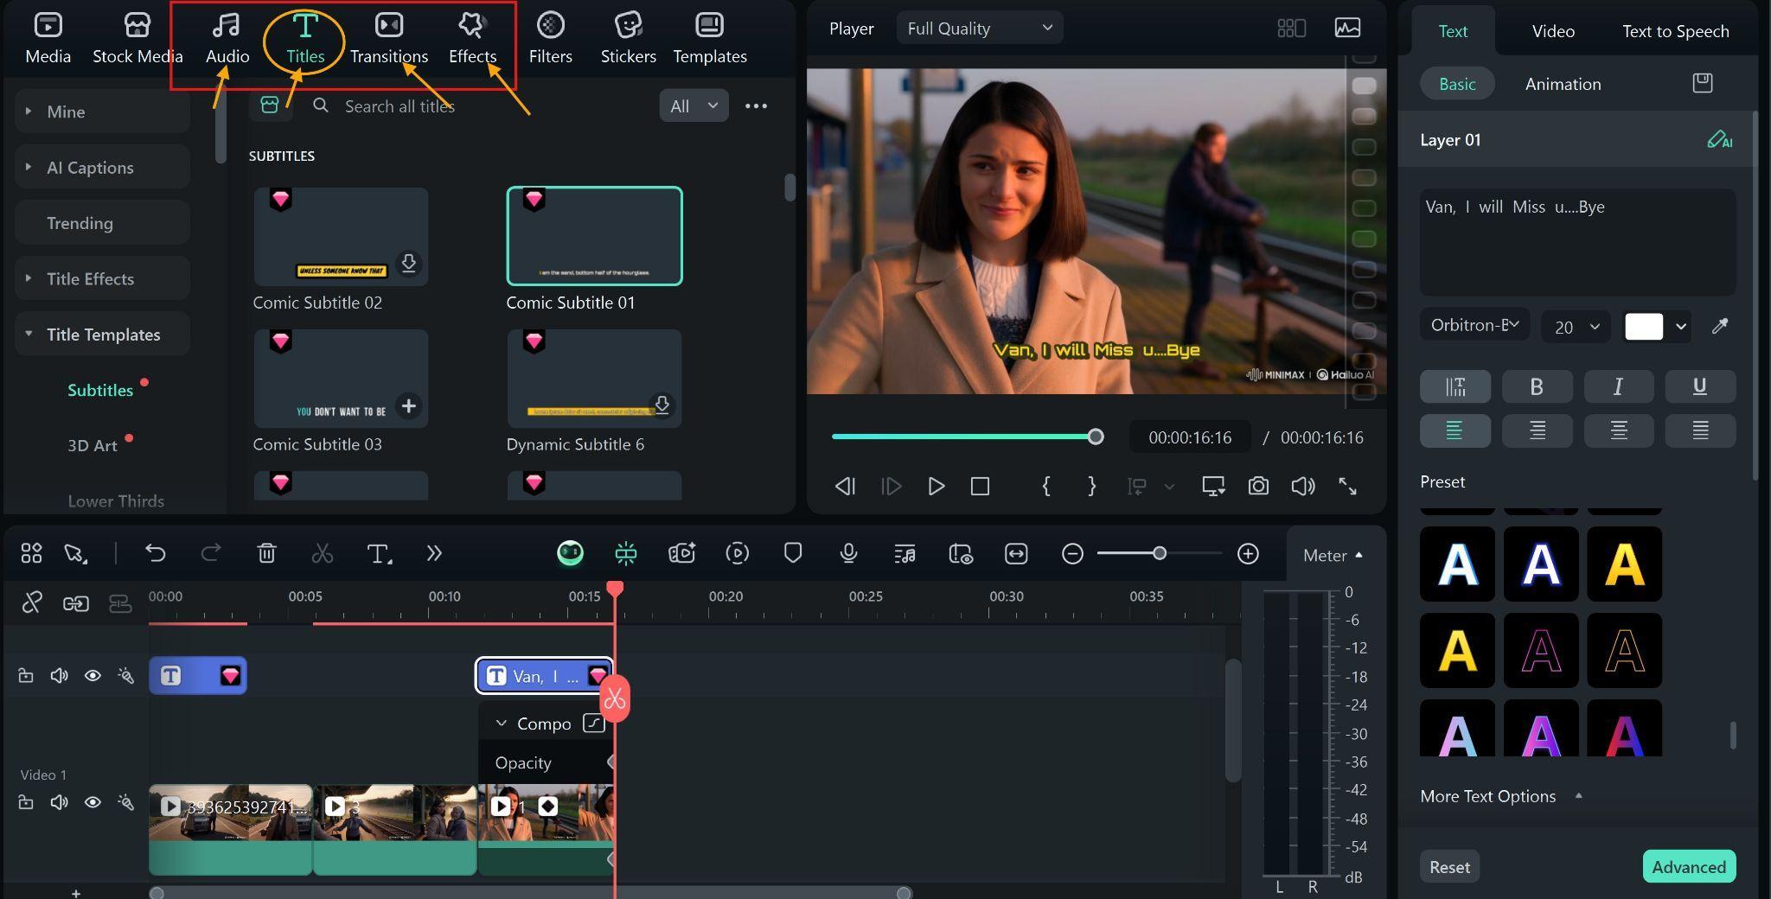Toggle underline text formatting

[x=1699, y=386]
